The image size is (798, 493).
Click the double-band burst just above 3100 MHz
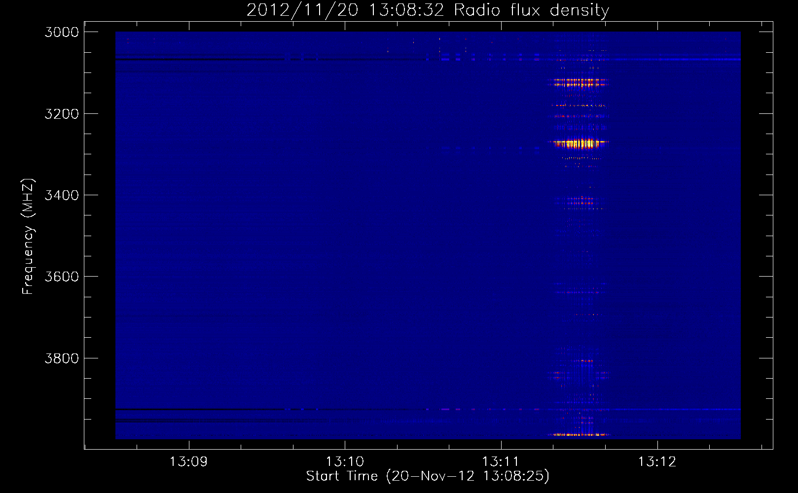579,82
